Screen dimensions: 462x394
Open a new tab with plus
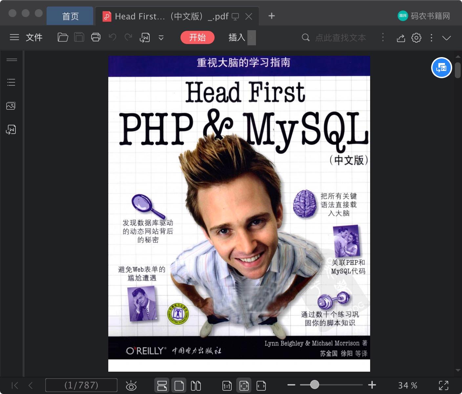(x=272, y=16)
